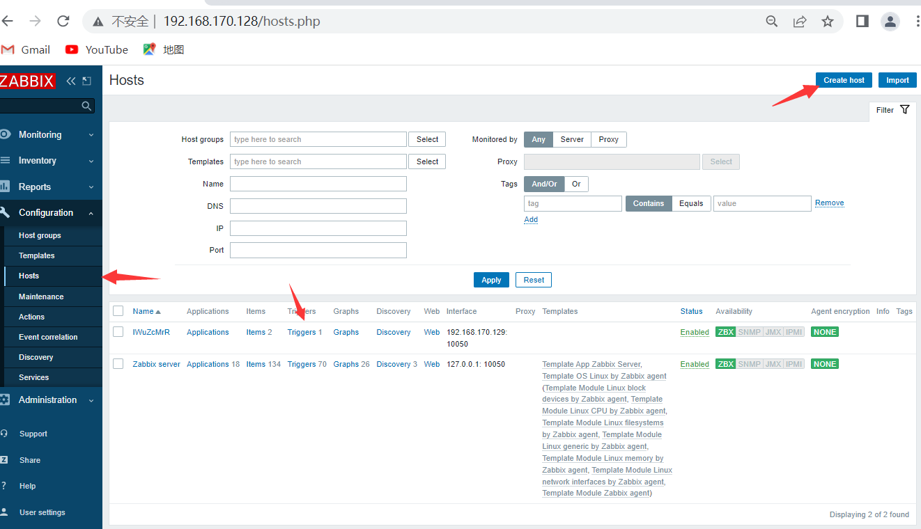The height and width of the screenshot is (529, 921).
Task: Click the filter funnel icon
Action: (905, 110)
